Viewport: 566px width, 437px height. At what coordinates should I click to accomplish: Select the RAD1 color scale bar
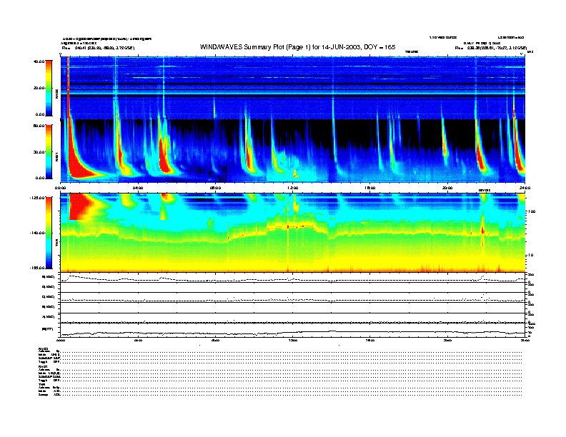[49, 151]
